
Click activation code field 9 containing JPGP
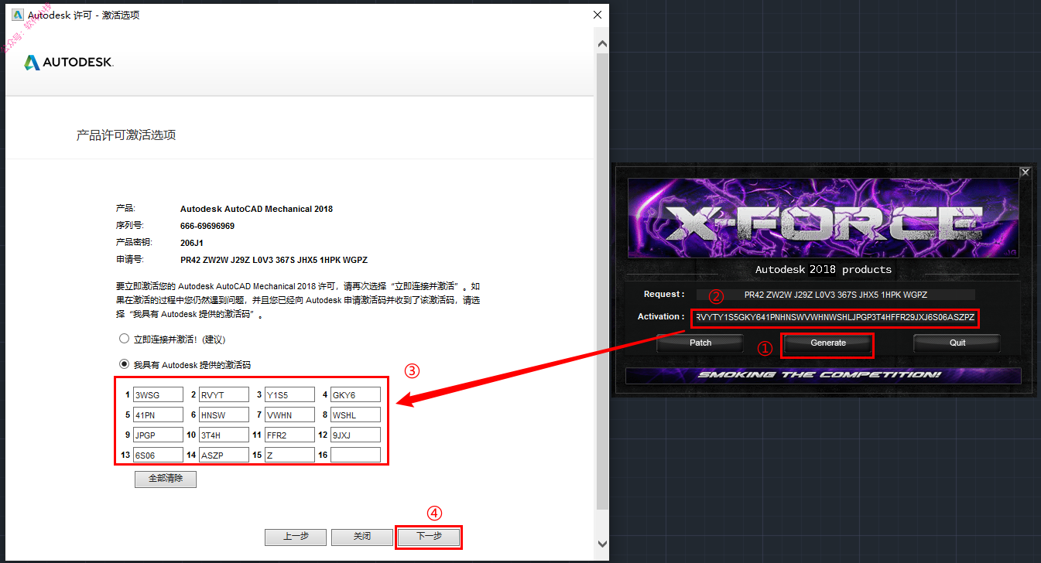[x=158, y=435]
